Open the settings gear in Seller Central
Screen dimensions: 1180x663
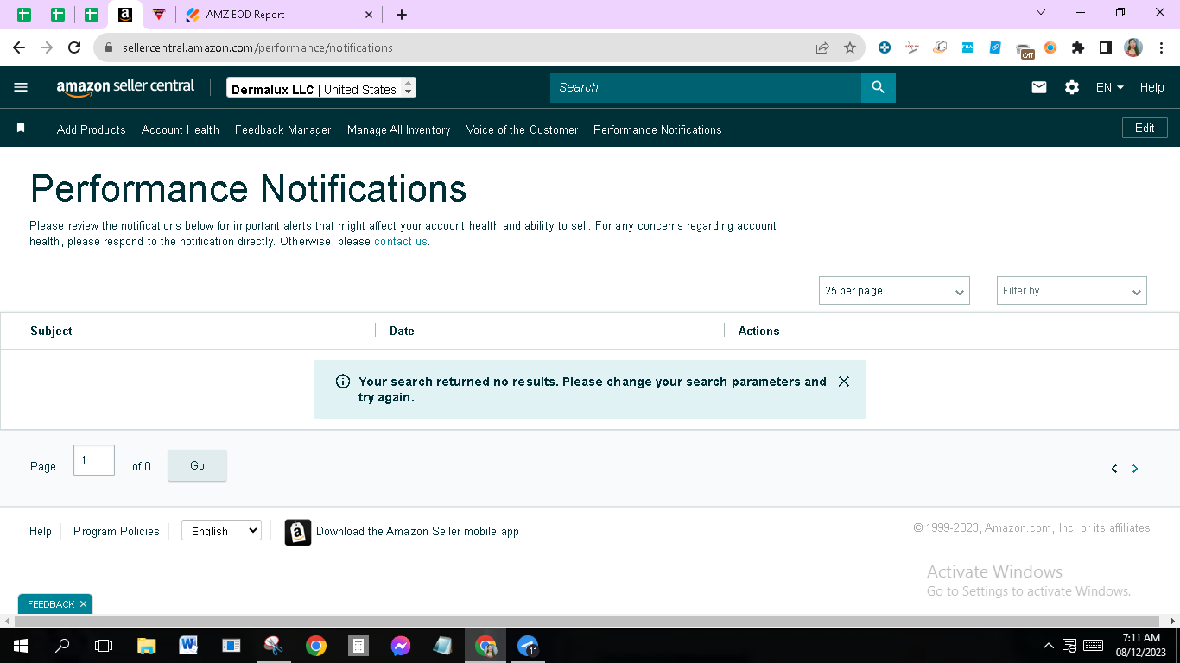coord(1072,87)
